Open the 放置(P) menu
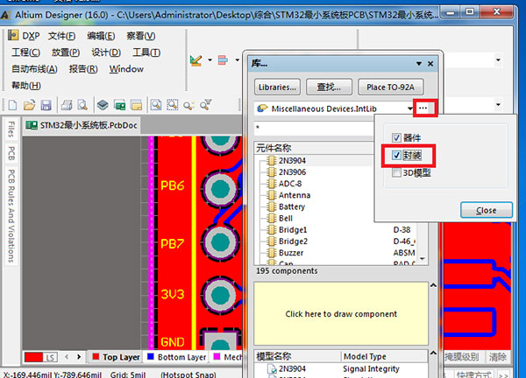Viewport: 526px width, 378px height. coord(66,52)
